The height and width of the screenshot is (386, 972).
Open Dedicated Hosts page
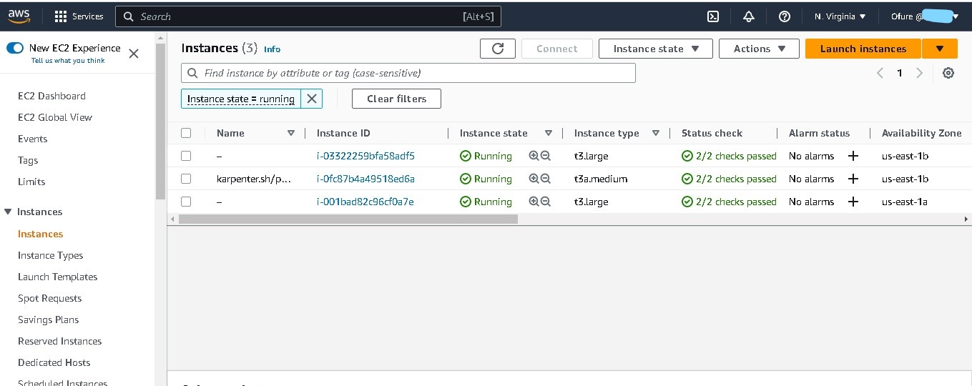[x=54, y=362]
